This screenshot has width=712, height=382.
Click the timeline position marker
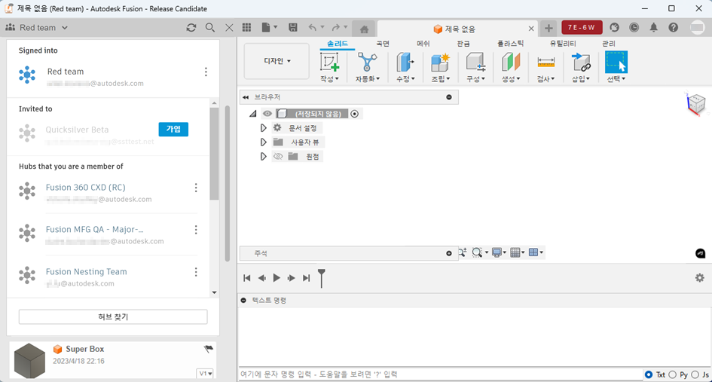(322, 278)
